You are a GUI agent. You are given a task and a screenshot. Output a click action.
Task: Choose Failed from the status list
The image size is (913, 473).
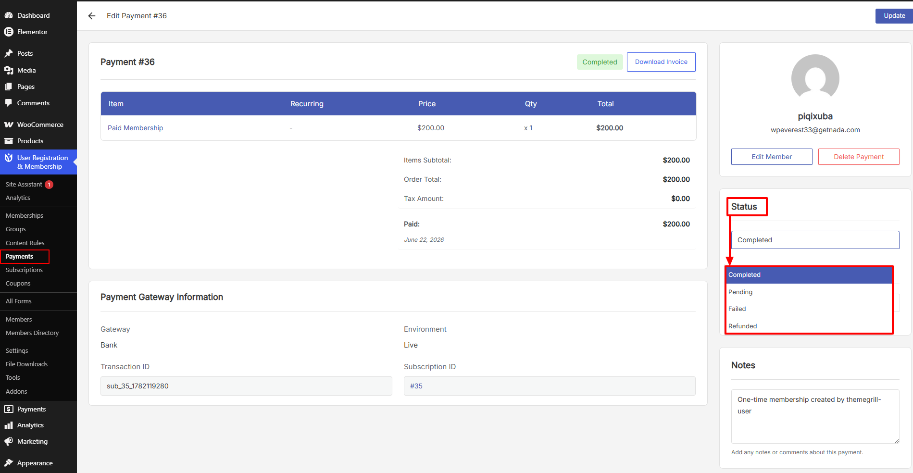pos(809,309)
